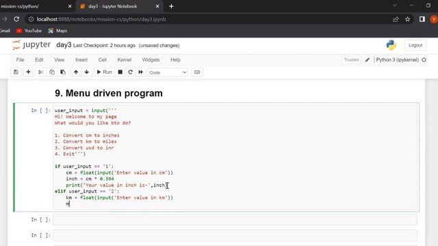
Task: Restart kernel and run all cells icon
Action: point(140,72)
